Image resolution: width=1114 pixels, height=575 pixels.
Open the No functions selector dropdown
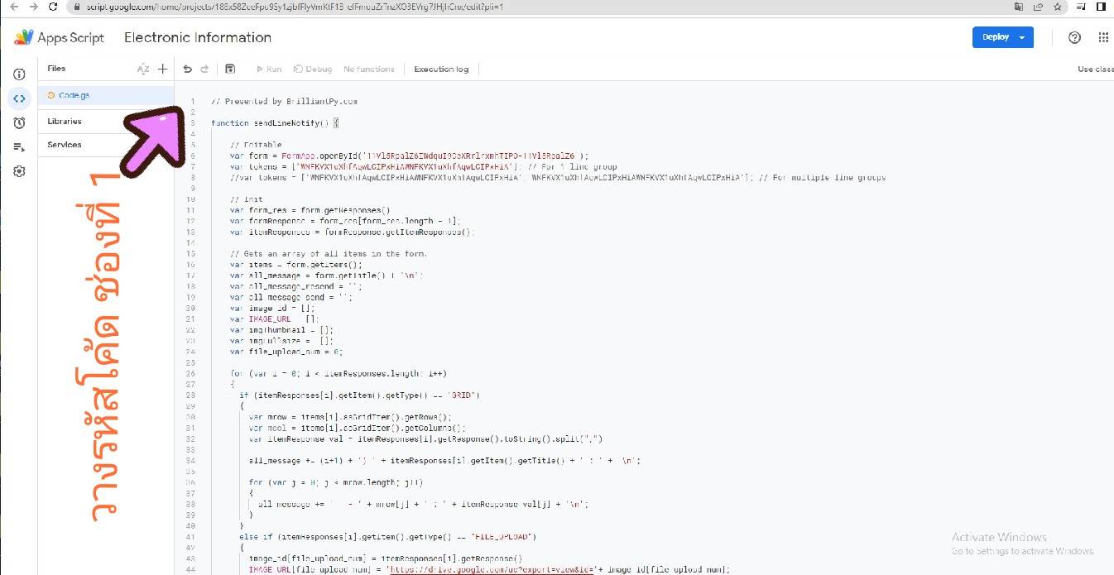pyautogui.click(x=369, y=69)
